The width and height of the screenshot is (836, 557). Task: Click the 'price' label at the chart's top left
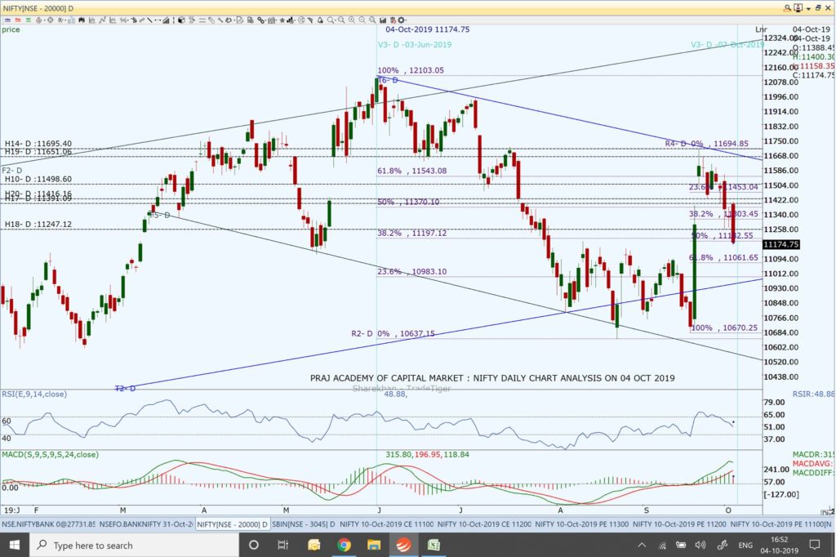(x=11, y=29)
